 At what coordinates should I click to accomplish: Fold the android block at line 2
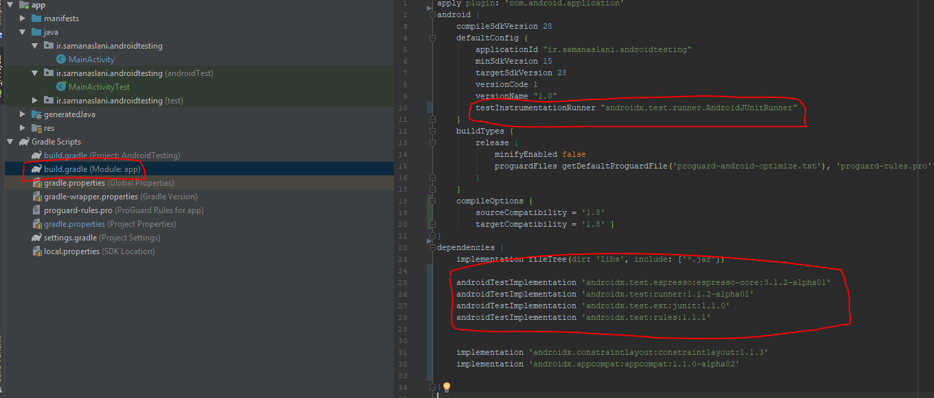[432, 14]
